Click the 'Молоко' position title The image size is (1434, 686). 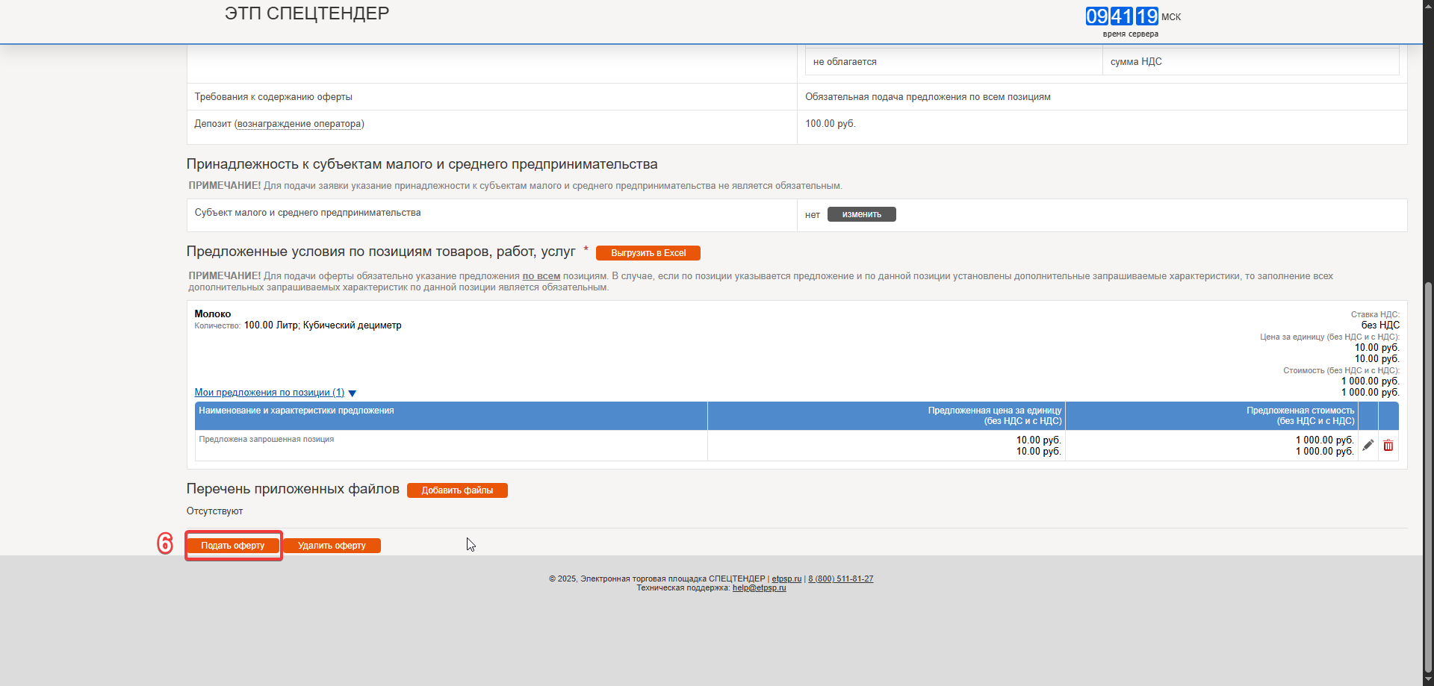(x=213, y=314)
